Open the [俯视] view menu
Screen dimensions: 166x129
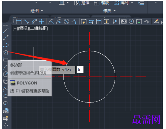click(x=24, y=28)
